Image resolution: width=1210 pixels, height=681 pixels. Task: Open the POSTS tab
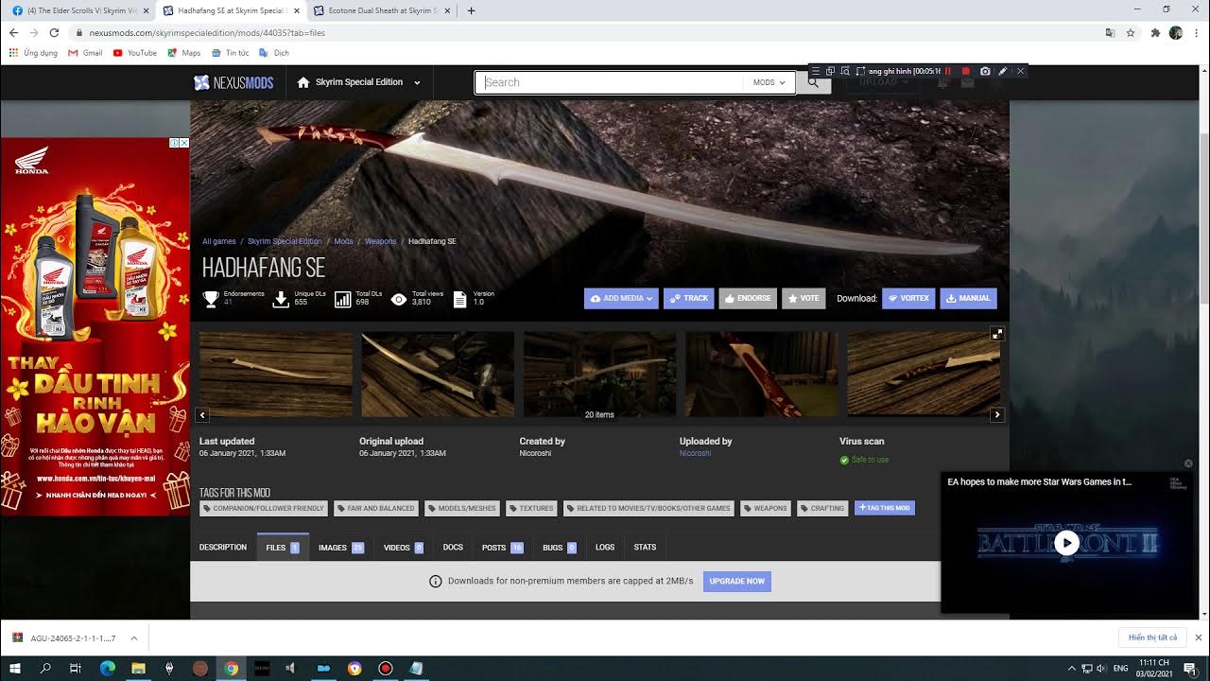[x=502, y=548]
